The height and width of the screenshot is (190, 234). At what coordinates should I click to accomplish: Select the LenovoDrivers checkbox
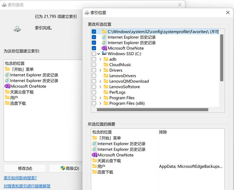(94, 76)
